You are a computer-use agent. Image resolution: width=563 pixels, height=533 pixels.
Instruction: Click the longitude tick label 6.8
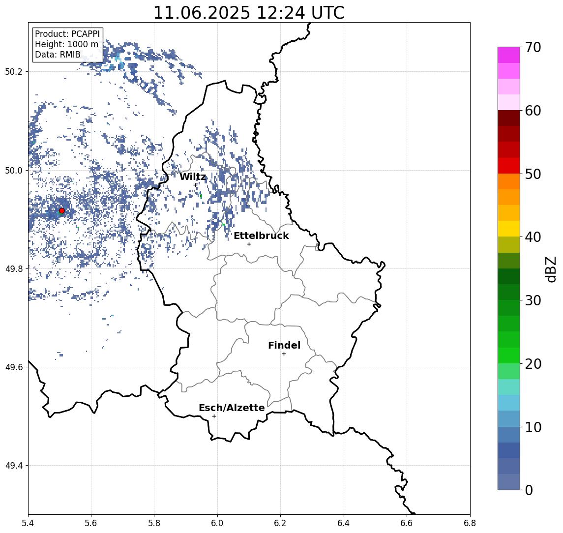pos(470,523)
